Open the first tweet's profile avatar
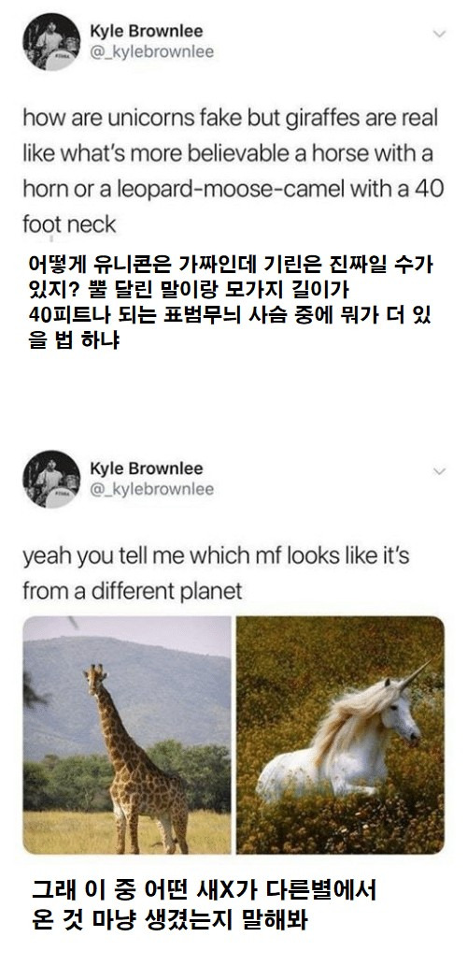This screenshot has height=980, width=467. [51, 42]
